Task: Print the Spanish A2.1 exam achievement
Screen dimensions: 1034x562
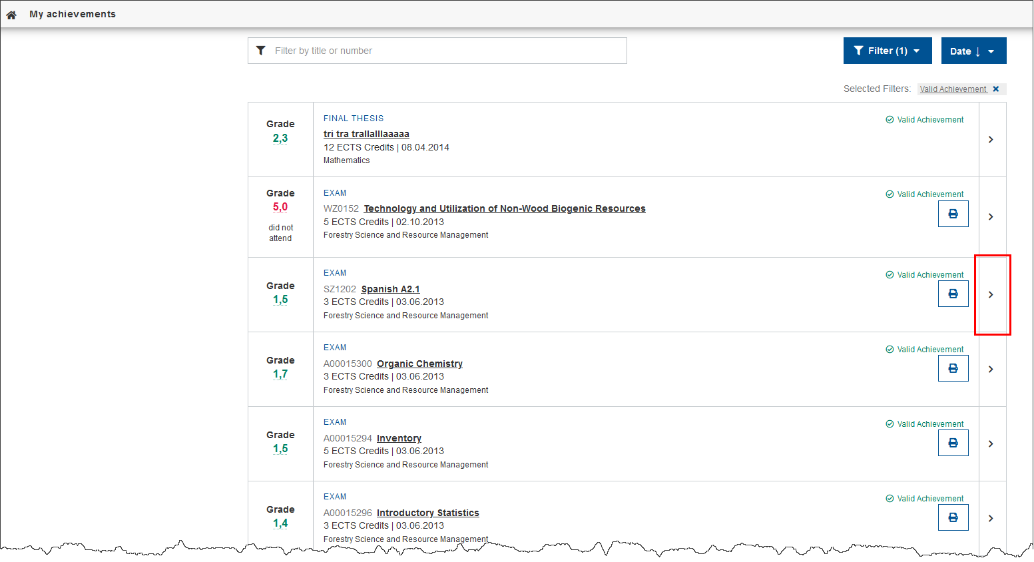Action: (x=953, y=294)
